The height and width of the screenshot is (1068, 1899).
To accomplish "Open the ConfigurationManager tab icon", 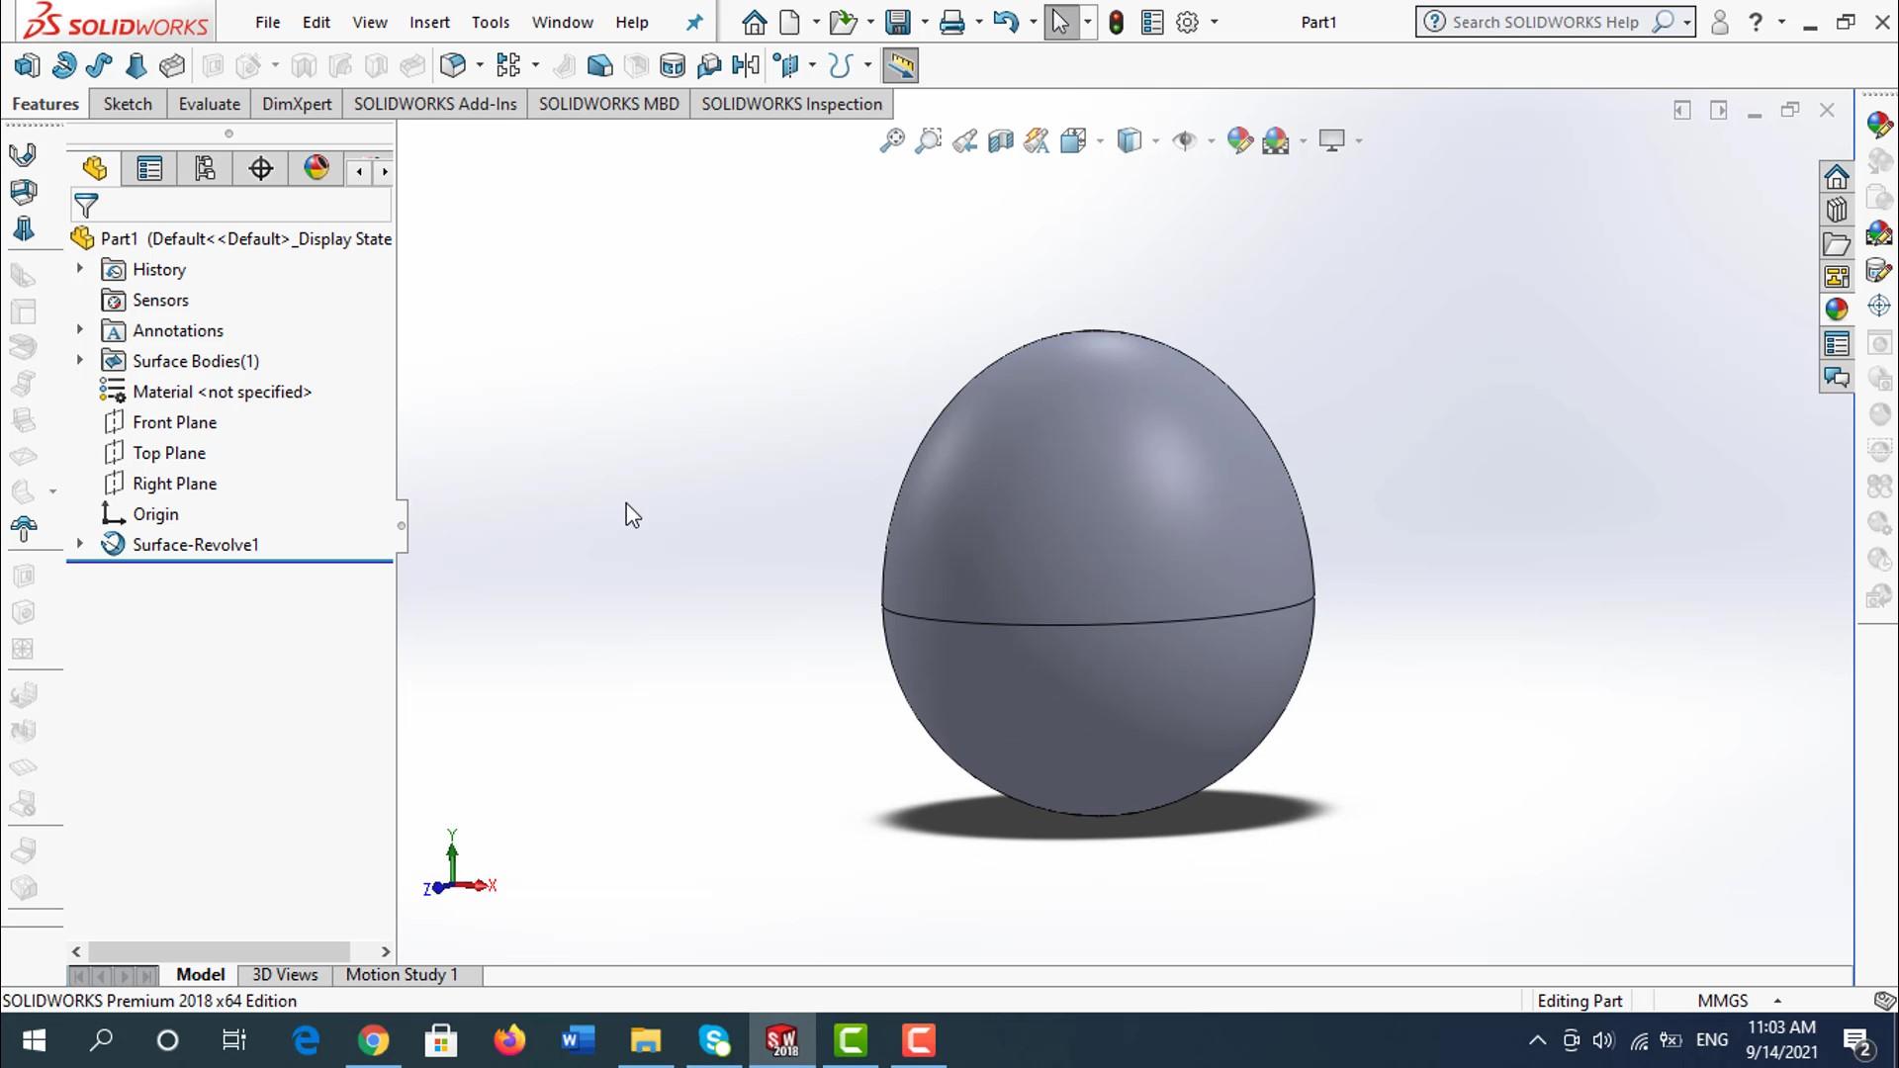I will (x=205, y=169).
